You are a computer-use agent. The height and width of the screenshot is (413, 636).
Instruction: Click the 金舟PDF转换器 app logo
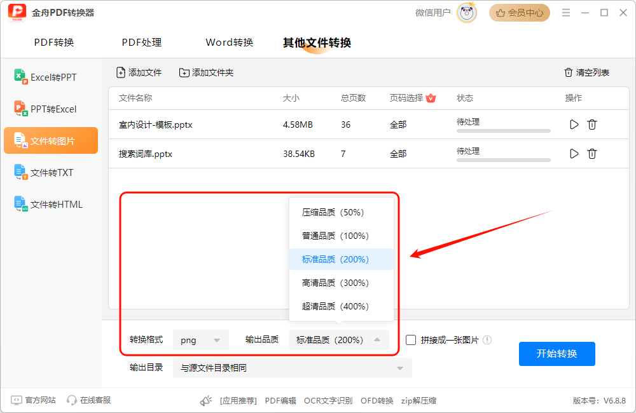coord(17,13)
